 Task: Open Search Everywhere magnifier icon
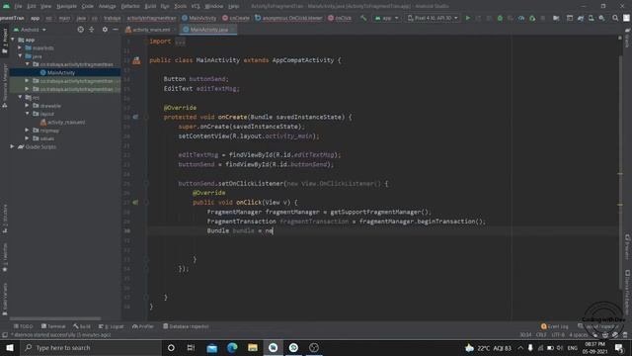(615, 18)
